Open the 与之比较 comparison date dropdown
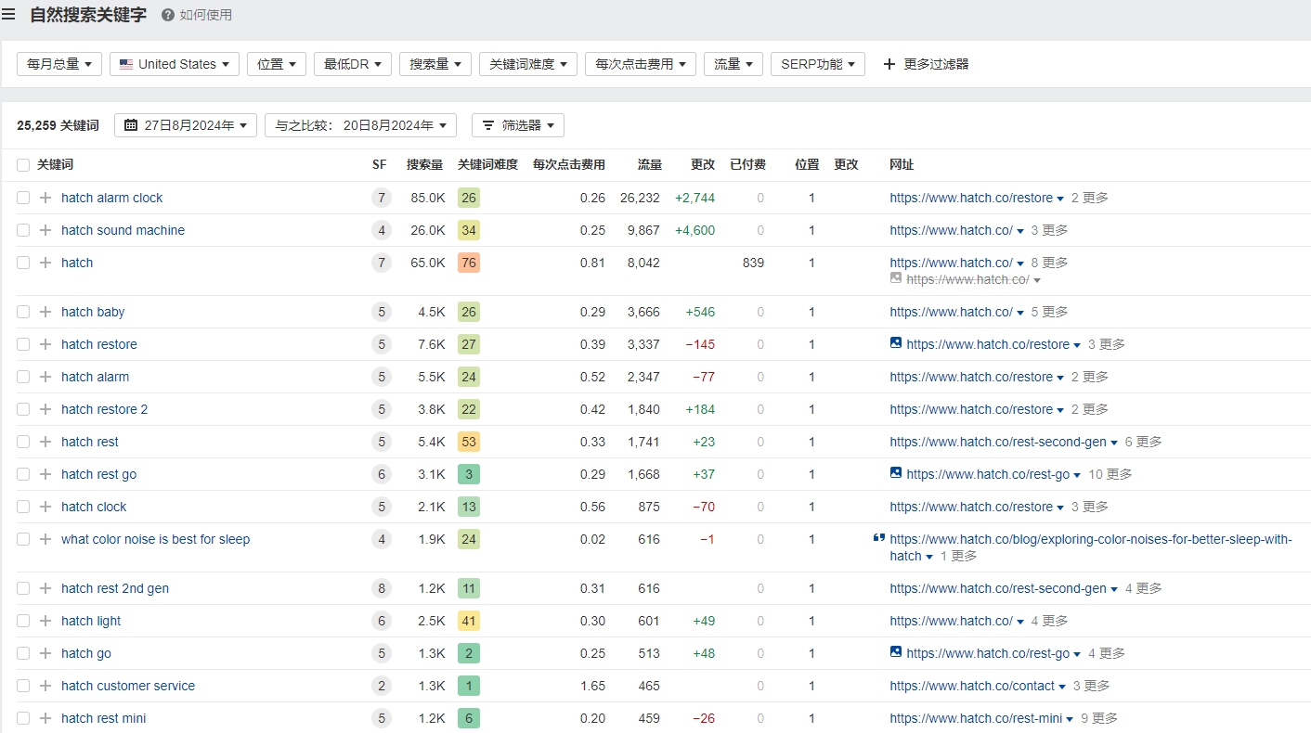This screenshot has width=1311, height=733. 360,125
